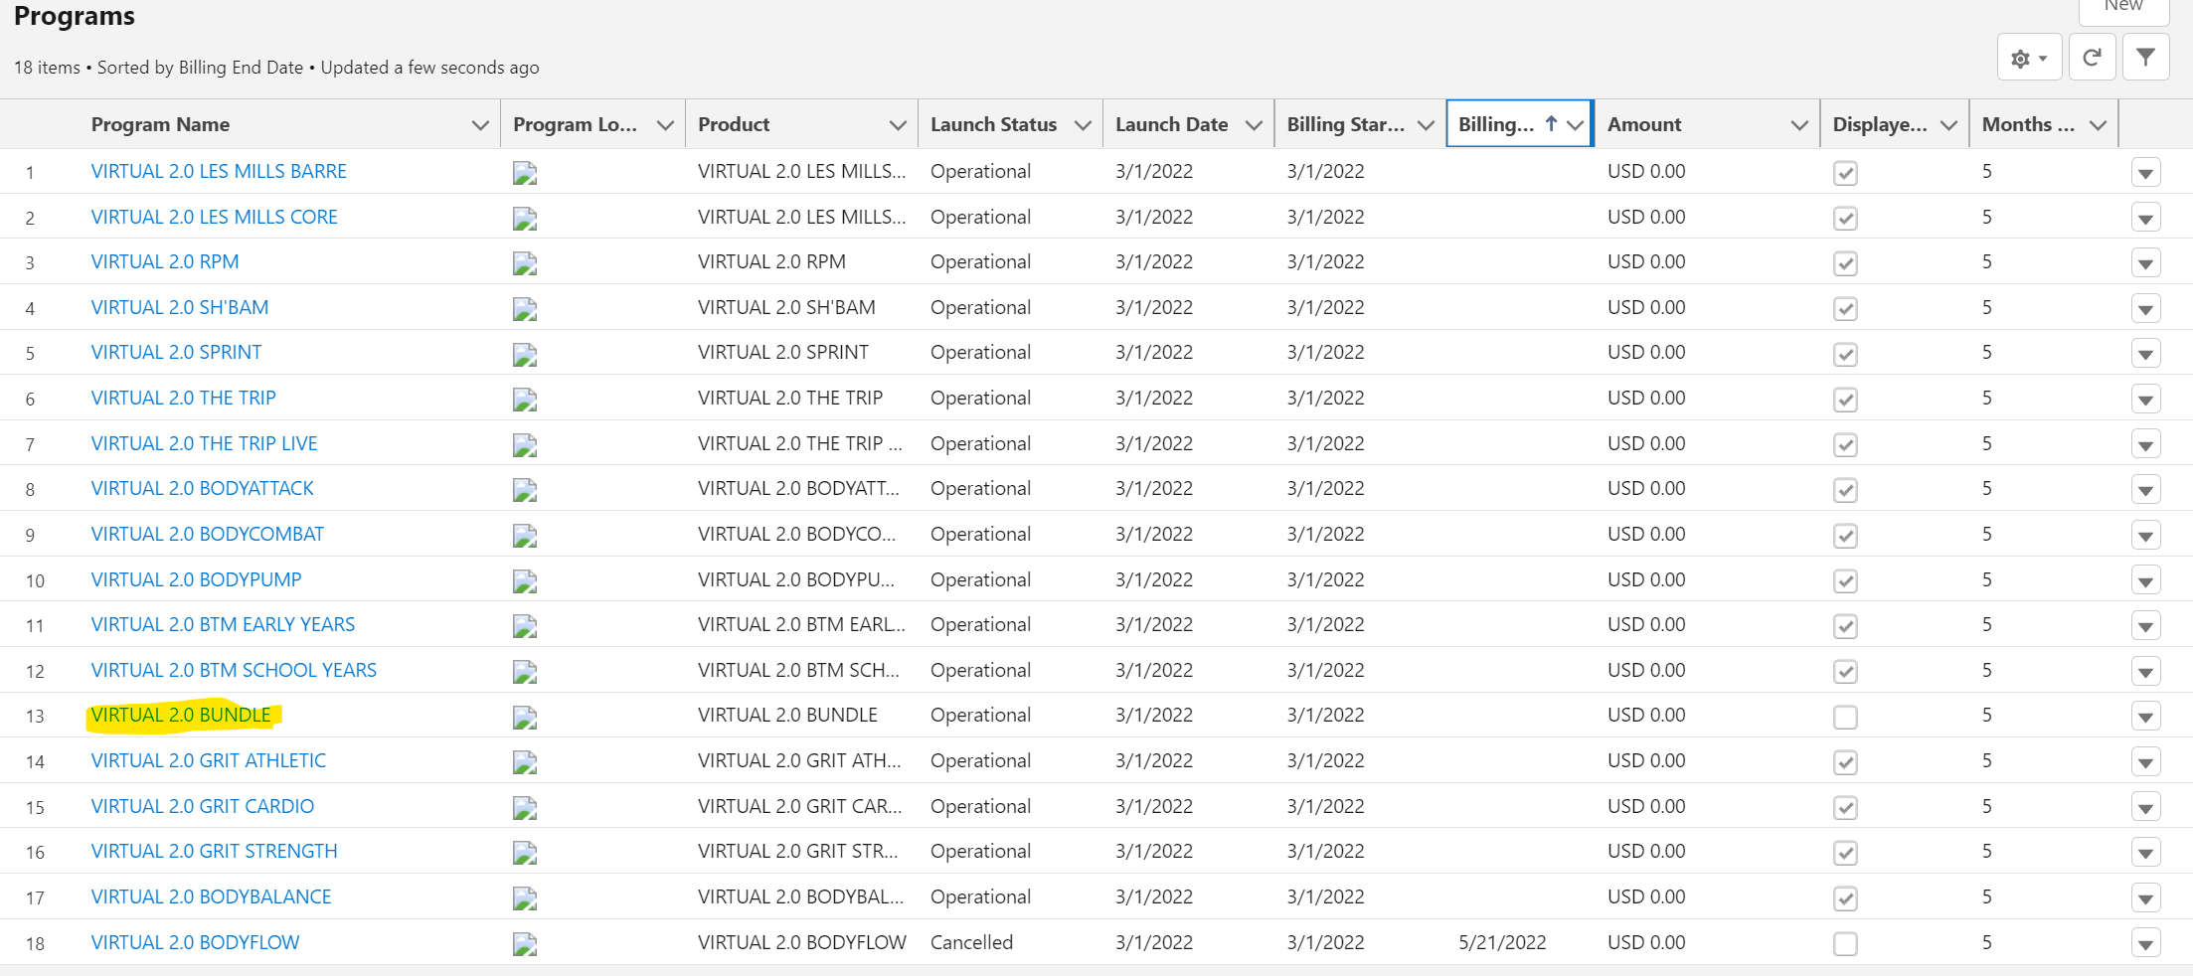Screen dimensions: 2193x976
Task: Open Amount column menu chevron
Action: click(x=1799, y=125)
